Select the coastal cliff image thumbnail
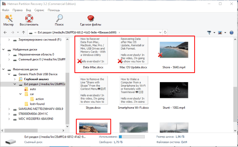 click(93, 127)
